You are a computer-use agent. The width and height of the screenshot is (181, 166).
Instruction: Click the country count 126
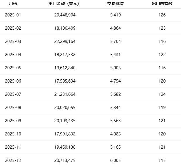coord(162,15)
